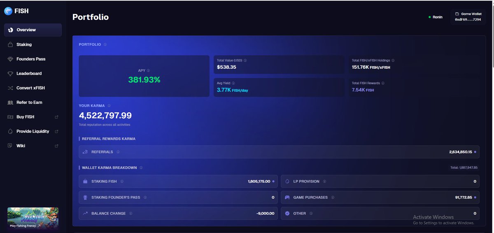Screen dimensions: 494x233
Task: Click the Total: 1,887,947.85 label
Action: click(464, 168)
